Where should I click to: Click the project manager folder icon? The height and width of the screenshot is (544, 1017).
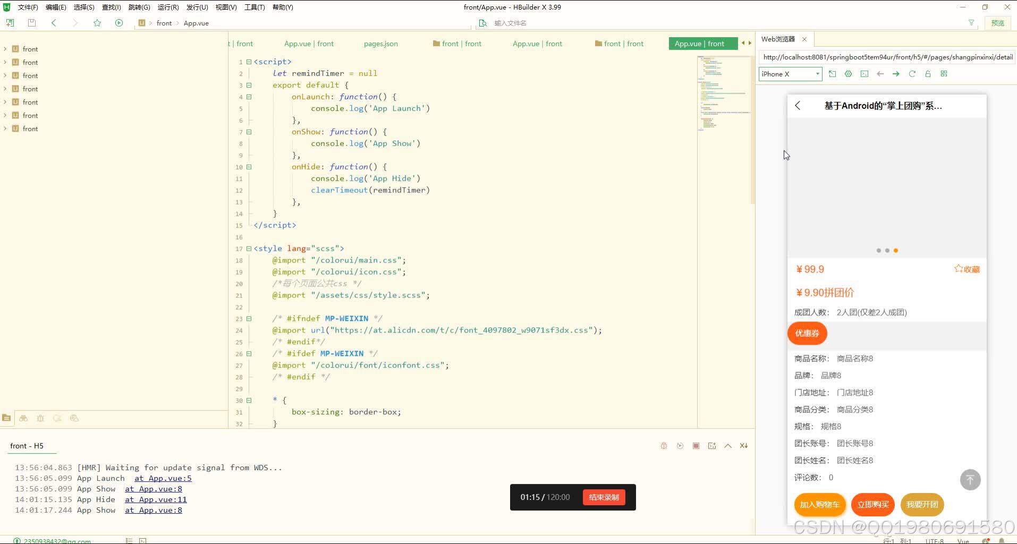point(6,418)
